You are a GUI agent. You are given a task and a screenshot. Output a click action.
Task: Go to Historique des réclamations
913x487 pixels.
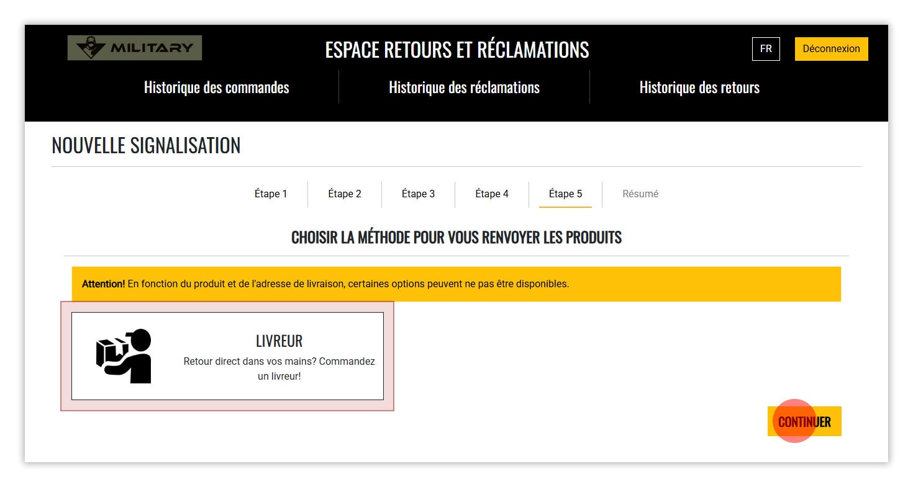[464, 87]
